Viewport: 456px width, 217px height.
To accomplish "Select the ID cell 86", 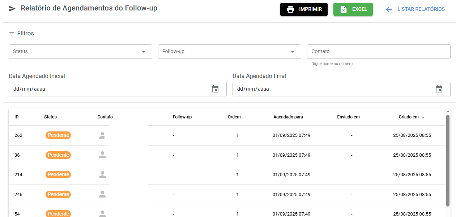I will click(x=17, y=155).
